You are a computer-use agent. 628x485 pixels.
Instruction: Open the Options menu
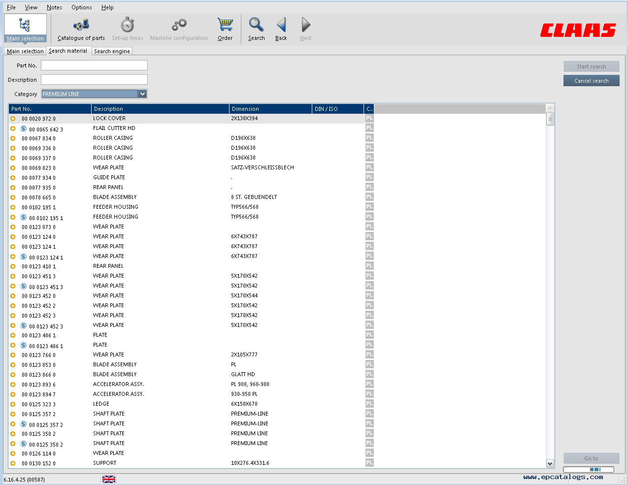82,7
